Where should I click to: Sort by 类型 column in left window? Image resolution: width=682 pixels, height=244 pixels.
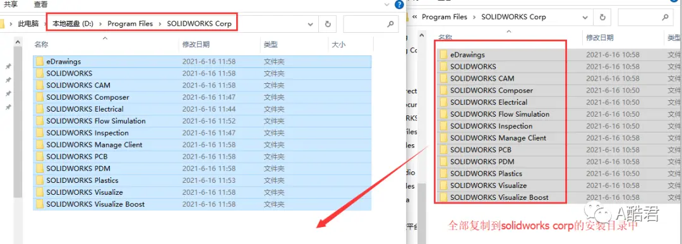tap(270, 44)
